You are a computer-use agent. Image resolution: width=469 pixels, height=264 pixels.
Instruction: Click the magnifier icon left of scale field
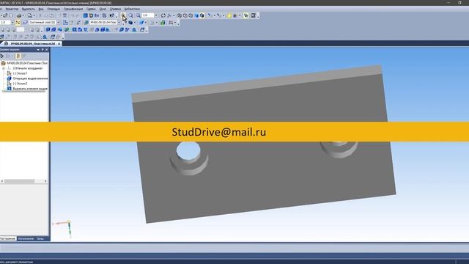click(x=139, y=15)
